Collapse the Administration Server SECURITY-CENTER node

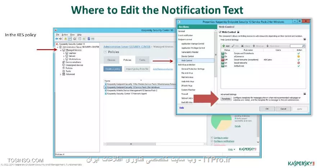(x=58, y=47)
